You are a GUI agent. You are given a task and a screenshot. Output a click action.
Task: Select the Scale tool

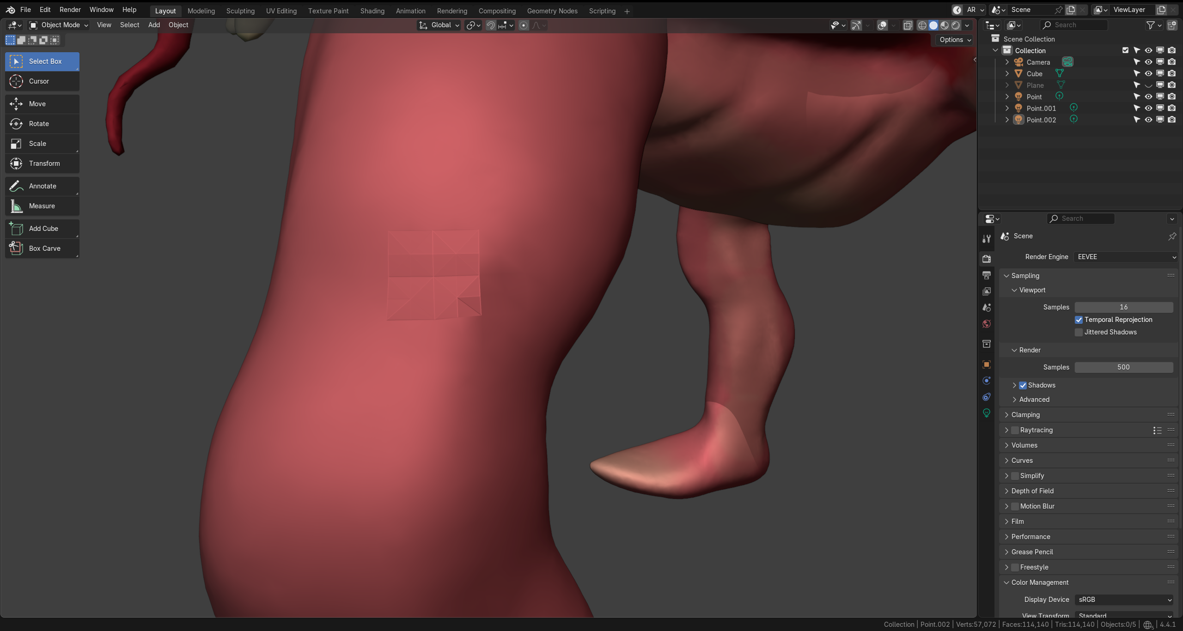click(x=42, y=144)
